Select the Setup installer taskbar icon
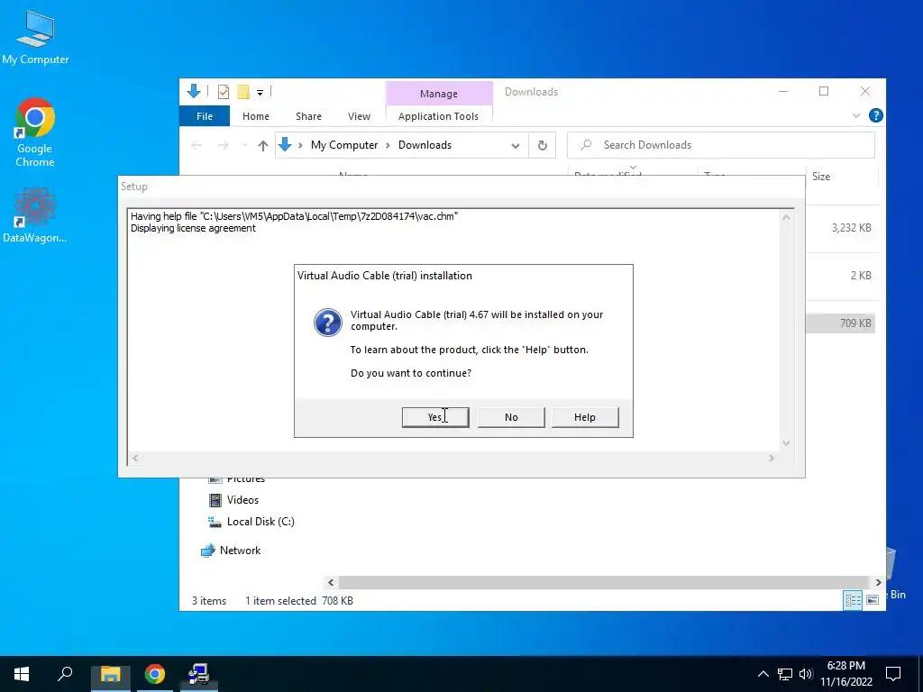 tap(198, 674)
